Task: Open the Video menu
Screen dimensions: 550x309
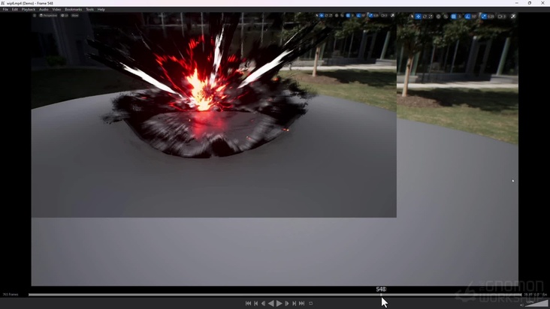Action: pyautogui.click(x=56, y=10)
